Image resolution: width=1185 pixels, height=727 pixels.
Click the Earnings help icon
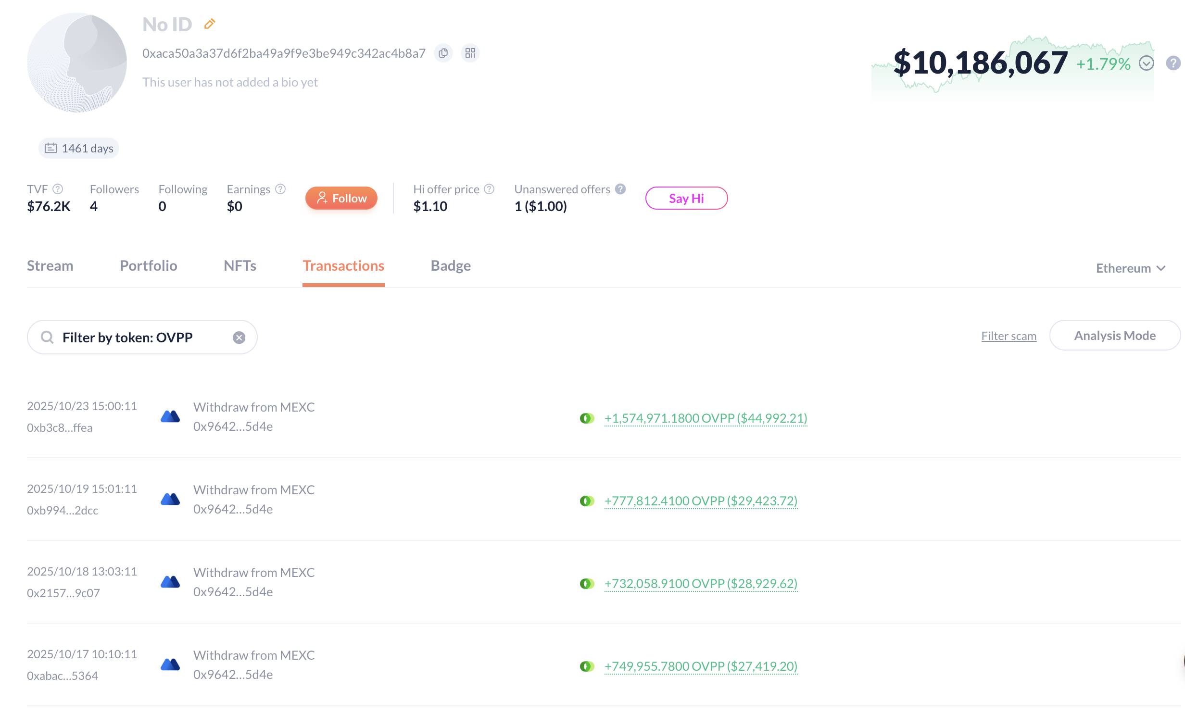click(280, 189)
